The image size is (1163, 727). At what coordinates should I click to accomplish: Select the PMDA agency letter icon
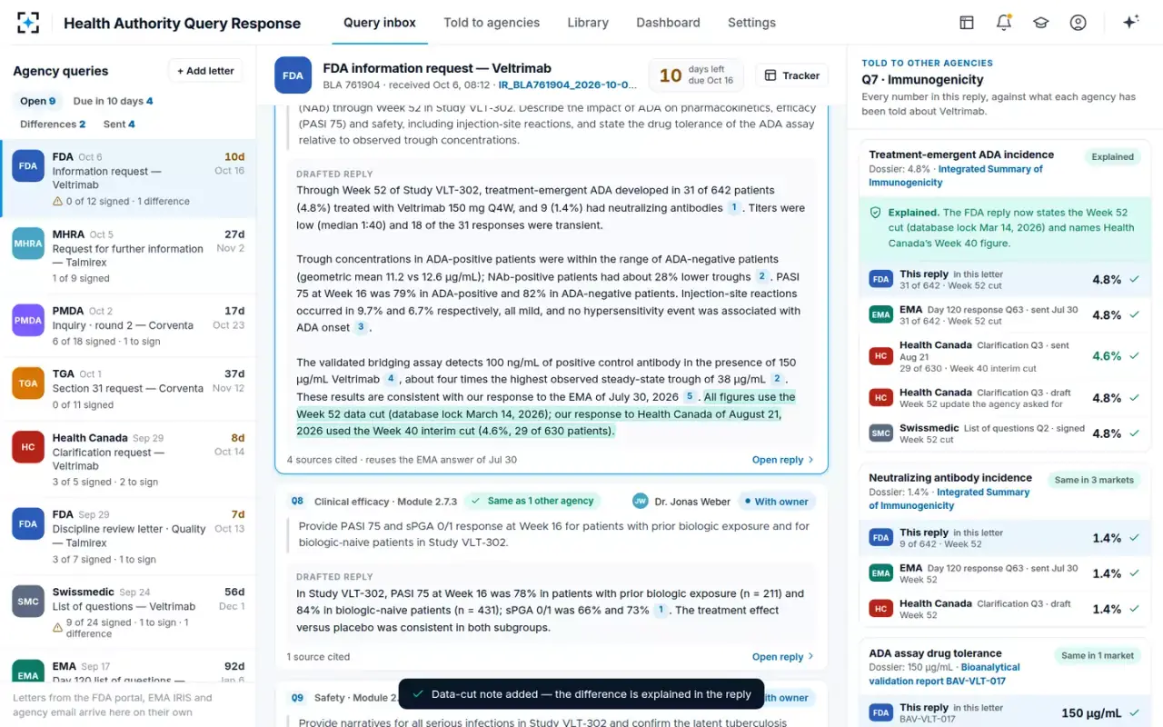tap(28, 320)
